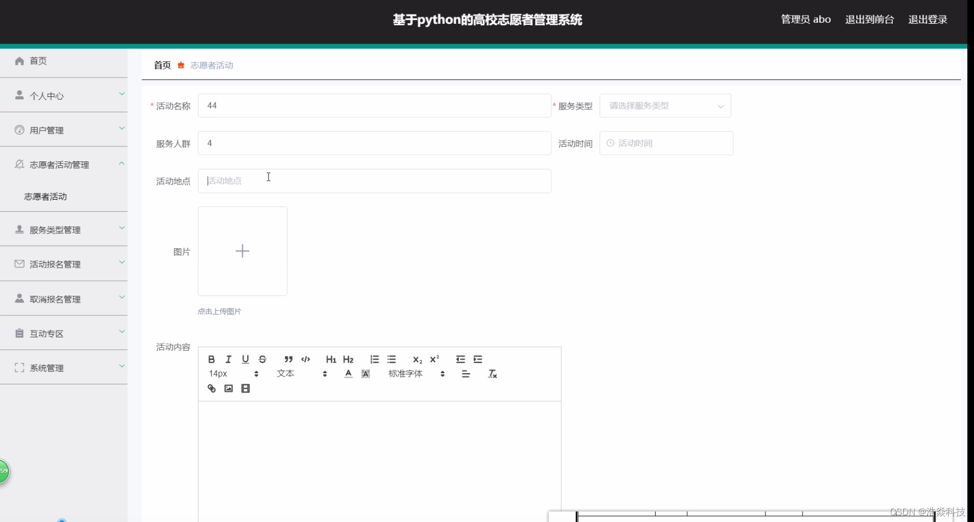Apply italic formatting to activity content
The image size is (974, 522).
(x=228, y=359)
